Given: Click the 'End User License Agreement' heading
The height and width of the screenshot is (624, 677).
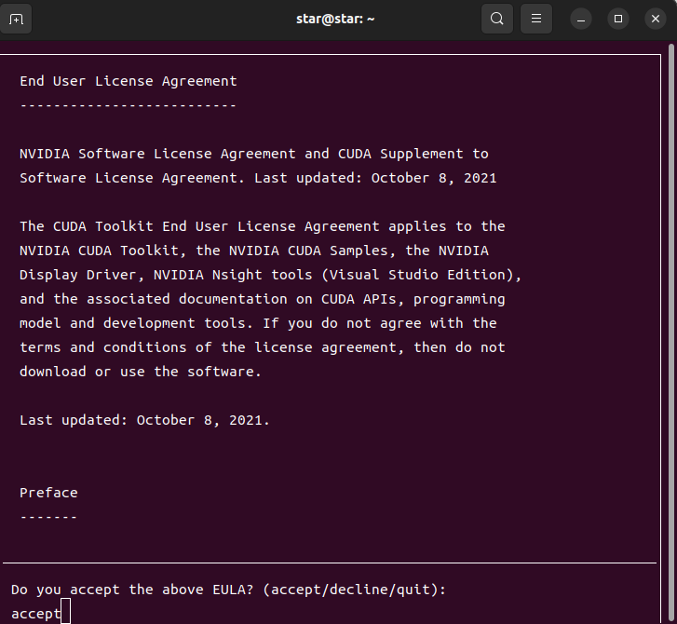Looking at the screenshot, I should 129,81.
